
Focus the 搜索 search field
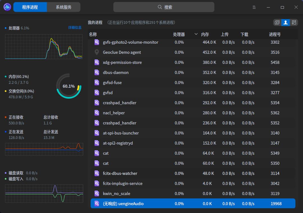pyautogui.click(x=164, y=7)
